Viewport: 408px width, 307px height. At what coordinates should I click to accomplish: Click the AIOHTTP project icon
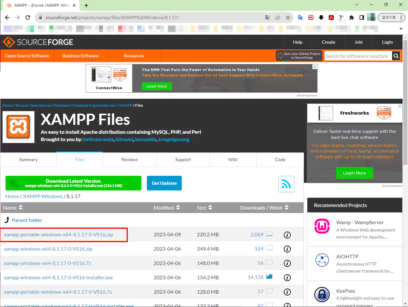[322, 260]
